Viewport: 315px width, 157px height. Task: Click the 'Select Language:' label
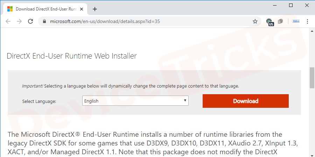(39, 101)
